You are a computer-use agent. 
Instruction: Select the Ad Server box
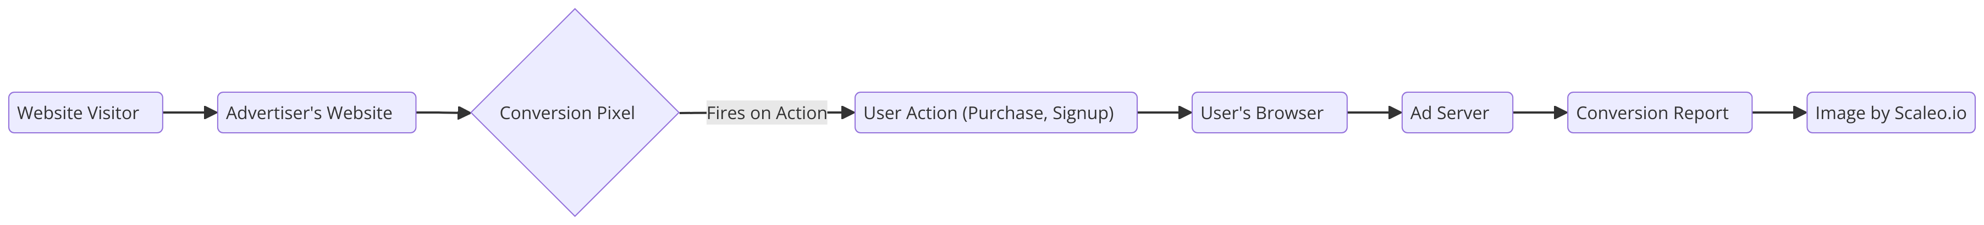pos(1457,113)
